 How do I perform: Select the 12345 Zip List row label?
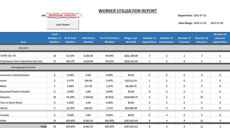tap(8, 56)
